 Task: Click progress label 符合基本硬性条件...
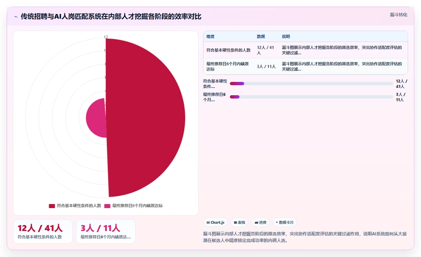[215, 84]
